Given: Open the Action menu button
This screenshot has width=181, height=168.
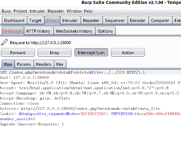Looking at the screenshot, I should [x=128, y=53].
